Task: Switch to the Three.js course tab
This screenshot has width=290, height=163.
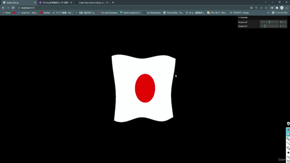Action: 55,3
